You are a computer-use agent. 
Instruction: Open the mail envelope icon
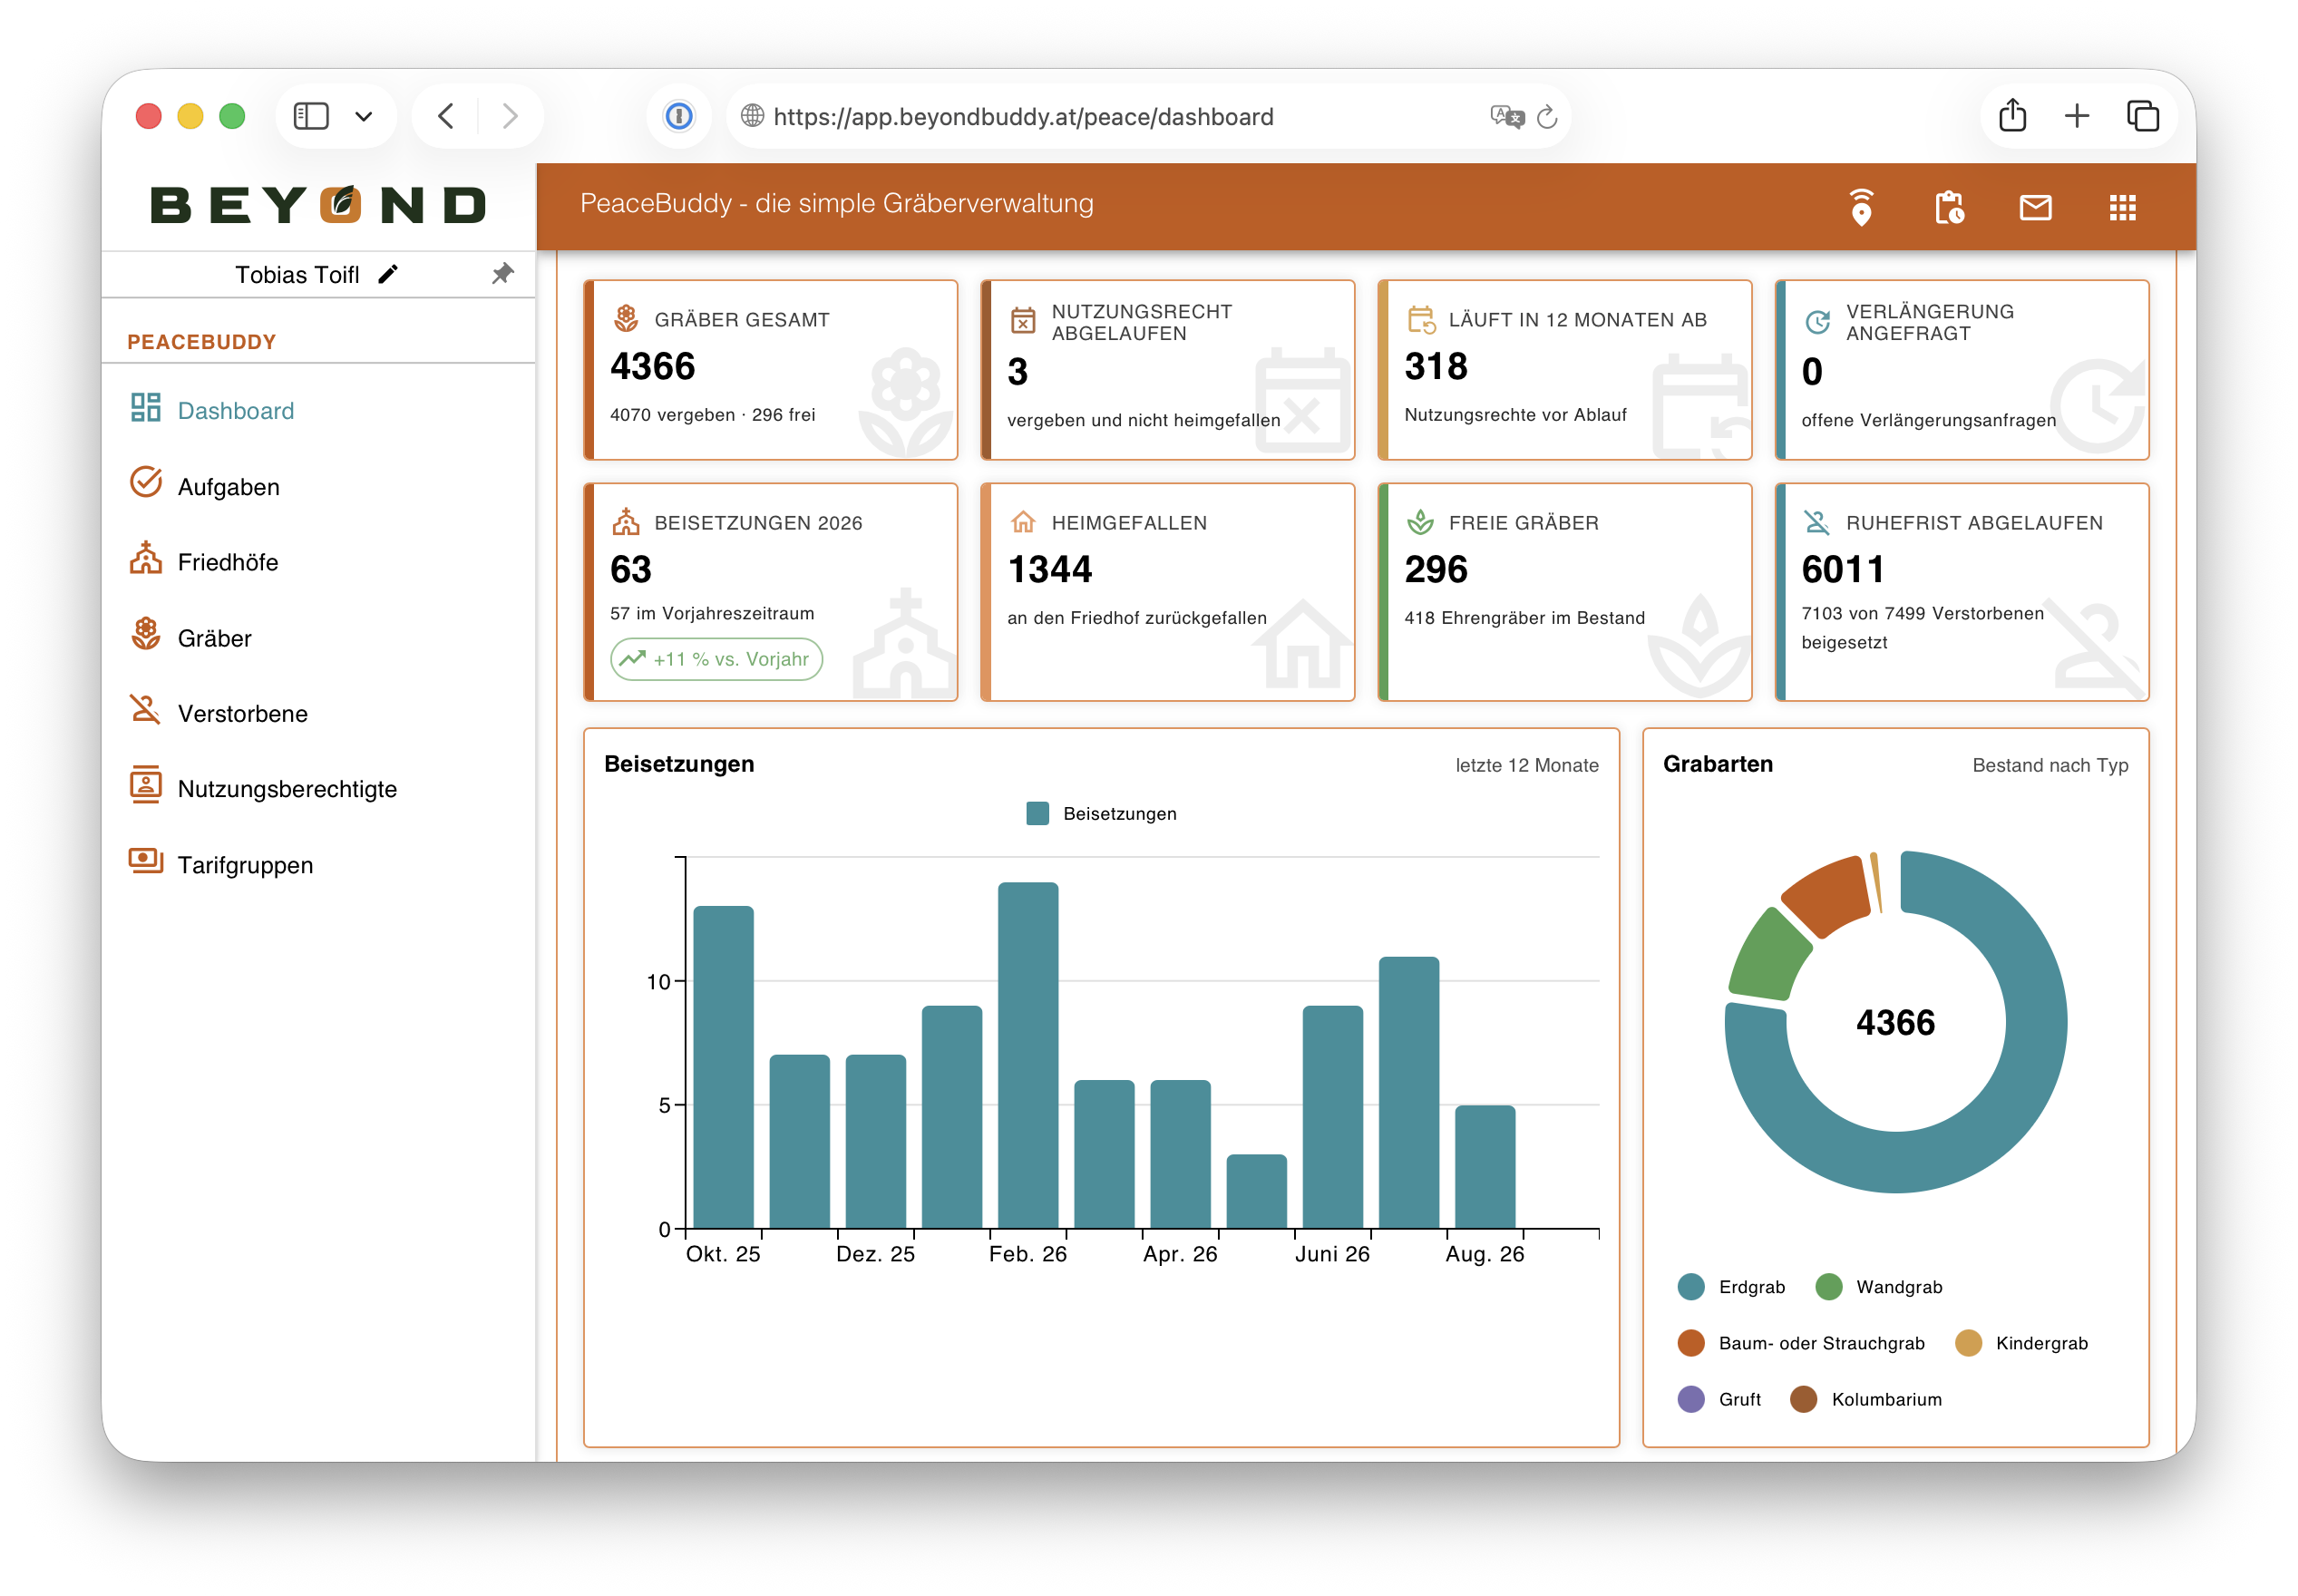[x=2035, y=207]
